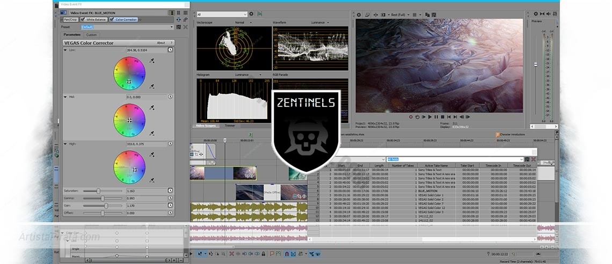Click the Loop Playback button under preview
612x264 pixels.
[x=417, y=117]
